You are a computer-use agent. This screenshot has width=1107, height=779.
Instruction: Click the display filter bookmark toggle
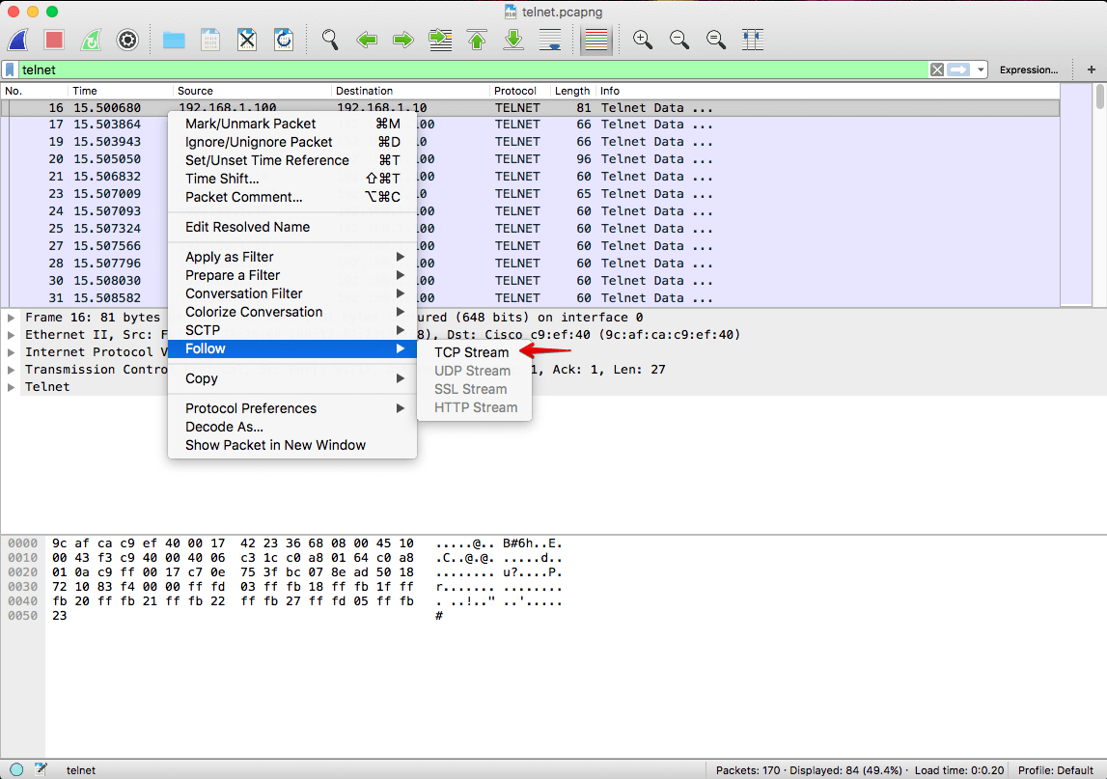coord(10,70)
